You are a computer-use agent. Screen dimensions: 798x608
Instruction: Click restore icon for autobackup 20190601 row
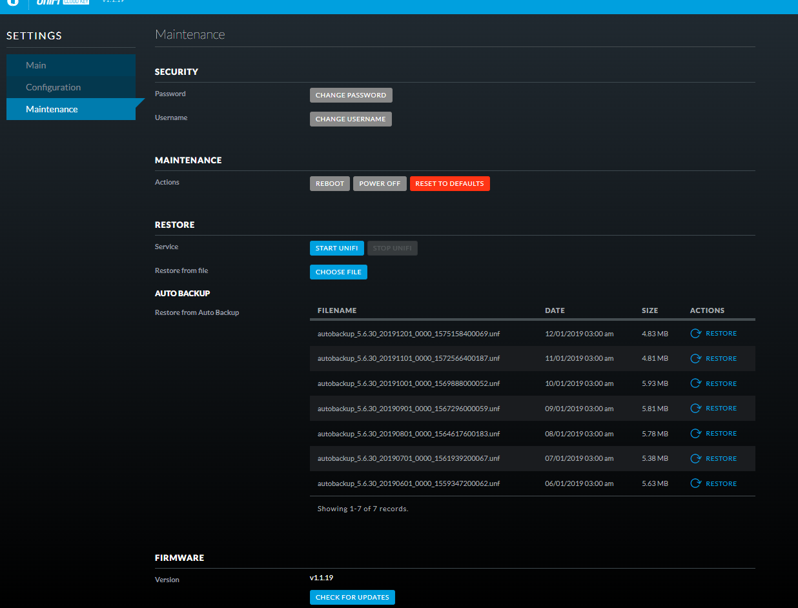(695, 483)
